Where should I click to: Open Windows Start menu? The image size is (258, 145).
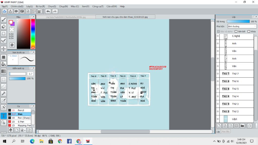(5, 141)
